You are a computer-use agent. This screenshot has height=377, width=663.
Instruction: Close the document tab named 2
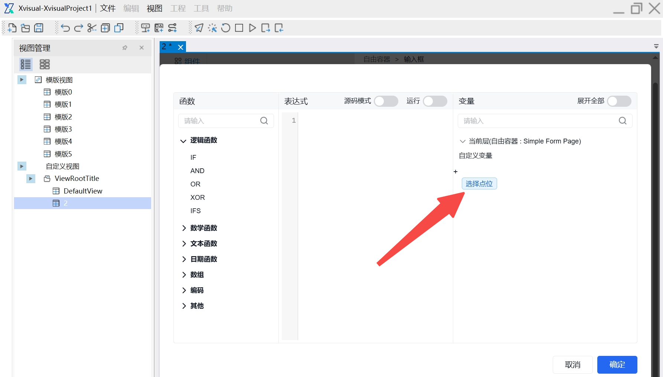pyautogui.click(x=180, y=47)
